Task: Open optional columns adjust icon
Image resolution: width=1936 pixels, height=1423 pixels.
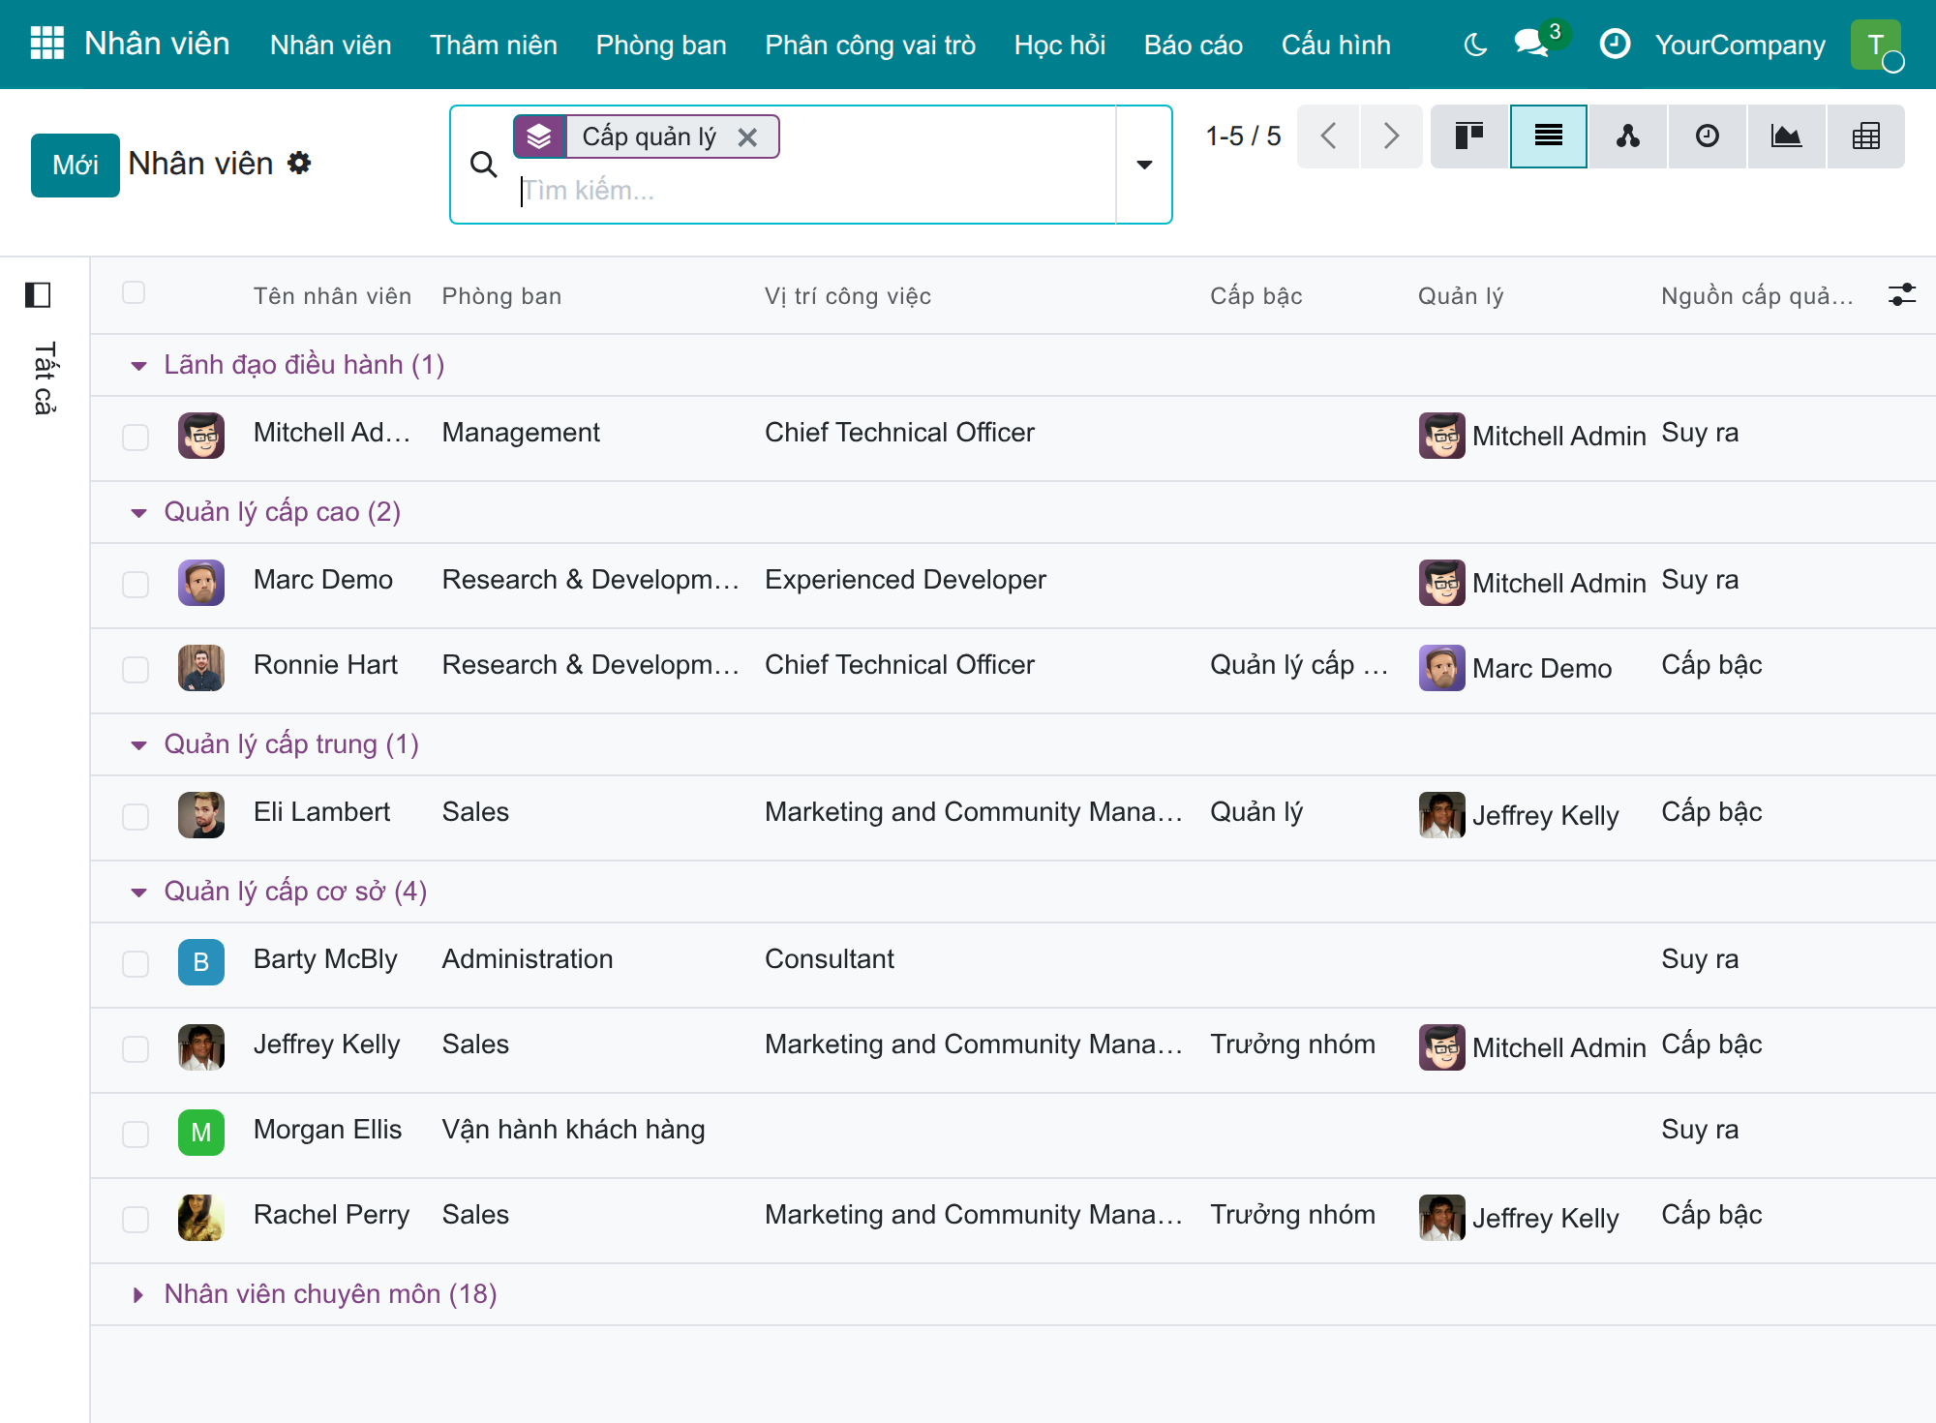Action: coord(1902,295)
